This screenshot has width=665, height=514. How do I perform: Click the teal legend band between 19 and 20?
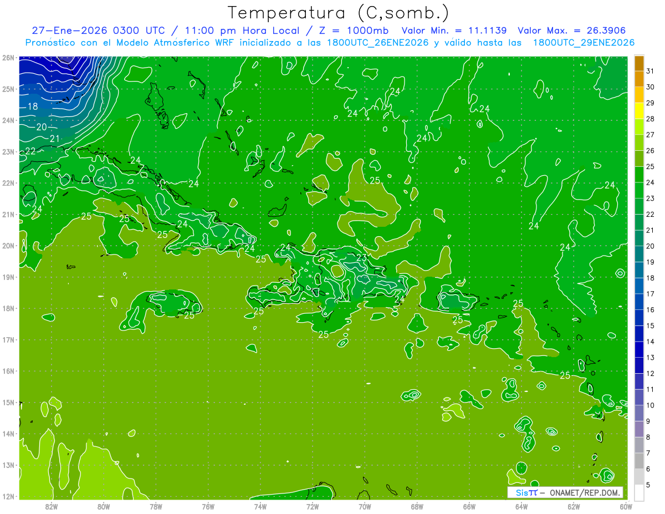[x=639, y=254]
